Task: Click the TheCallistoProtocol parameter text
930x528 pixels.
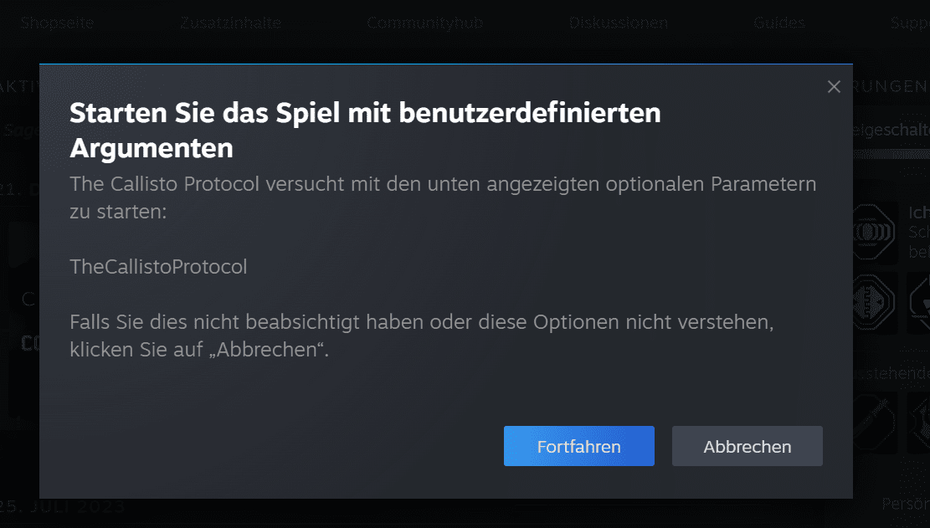Action: 158,267
